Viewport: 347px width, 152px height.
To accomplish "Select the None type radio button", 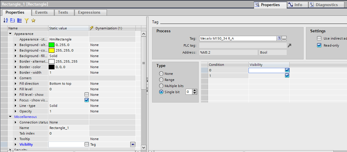I will point(161,73).
